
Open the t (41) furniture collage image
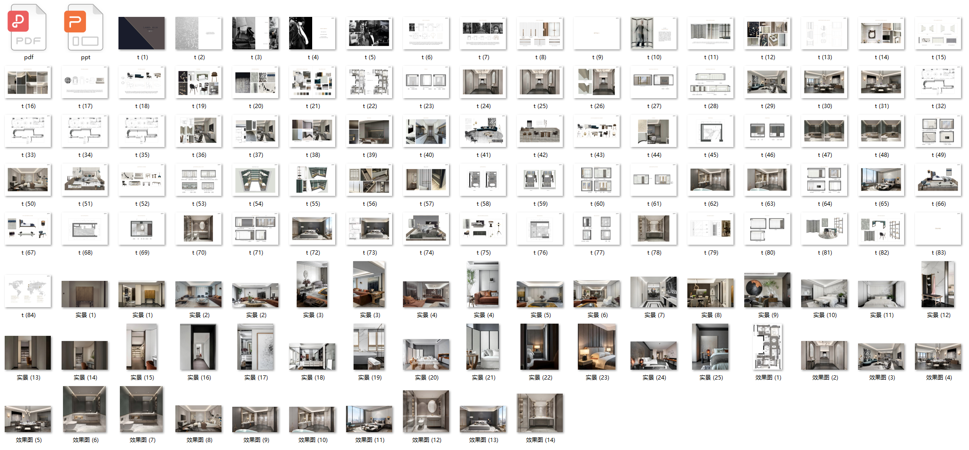pos(483,131)
